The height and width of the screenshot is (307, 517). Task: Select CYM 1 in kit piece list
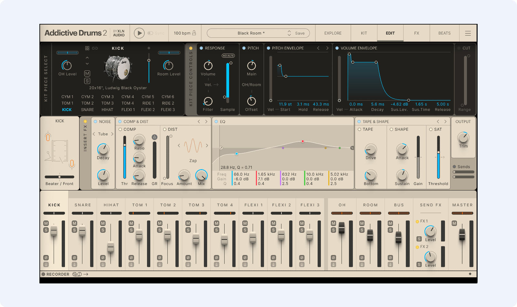[x=67, y=97]
